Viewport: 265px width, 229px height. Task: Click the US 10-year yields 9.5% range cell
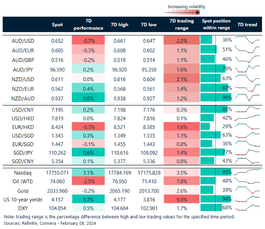(181, 199)
